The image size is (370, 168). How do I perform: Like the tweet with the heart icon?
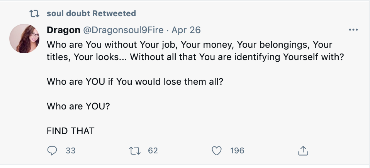point(217,151)
